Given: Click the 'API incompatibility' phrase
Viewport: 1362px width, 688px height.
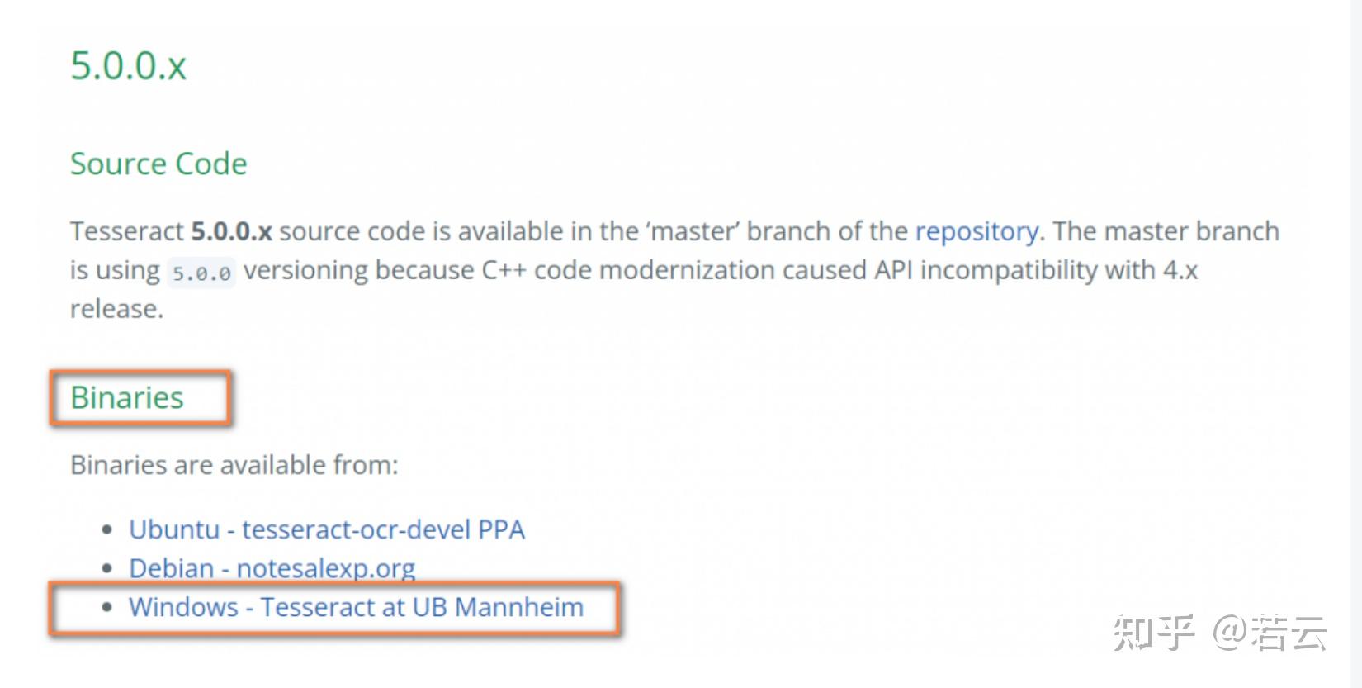Looking at the screenshot, I should pos(986,270).
